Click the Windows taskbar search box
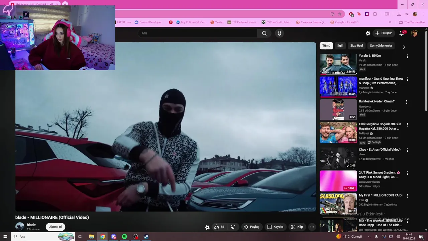 [43, 237]
